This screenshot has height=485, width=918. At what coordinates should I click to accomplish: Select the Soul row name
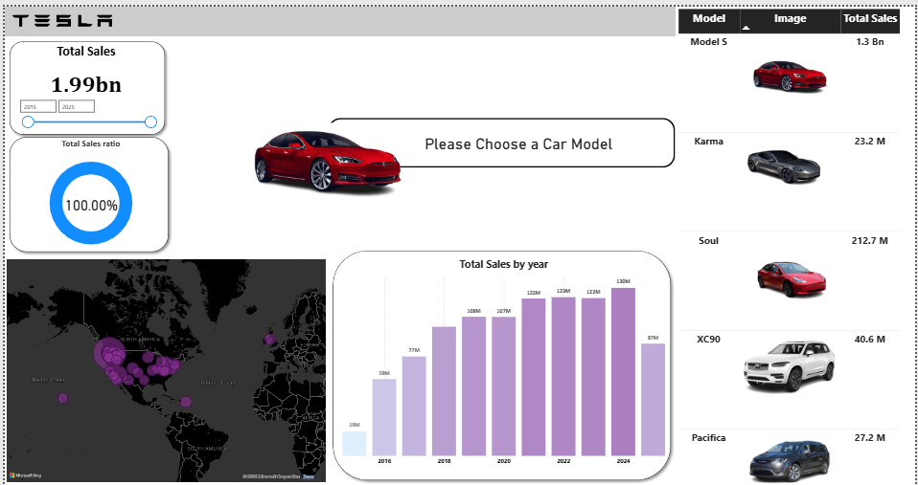pyautogui.click(x=708, y=240)
